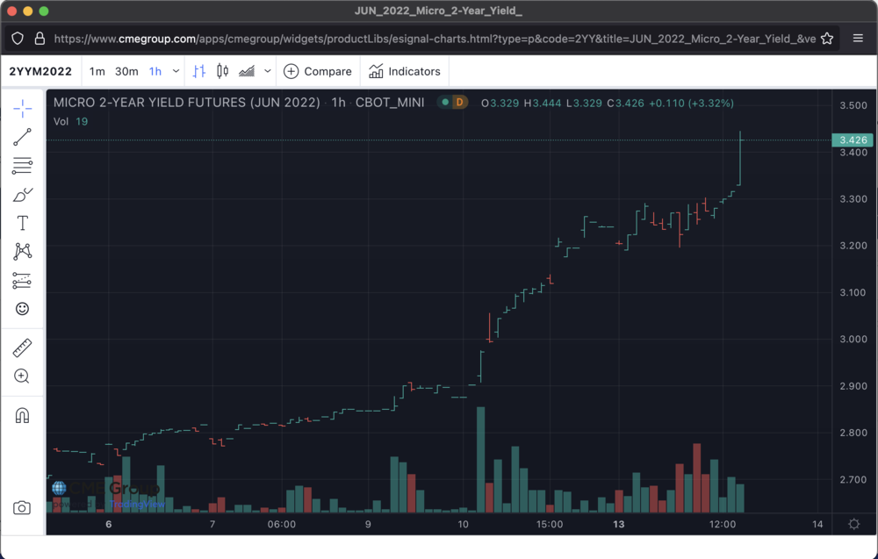
Task: Toggle magnet mode for drawings
Action: coord(23,415)
